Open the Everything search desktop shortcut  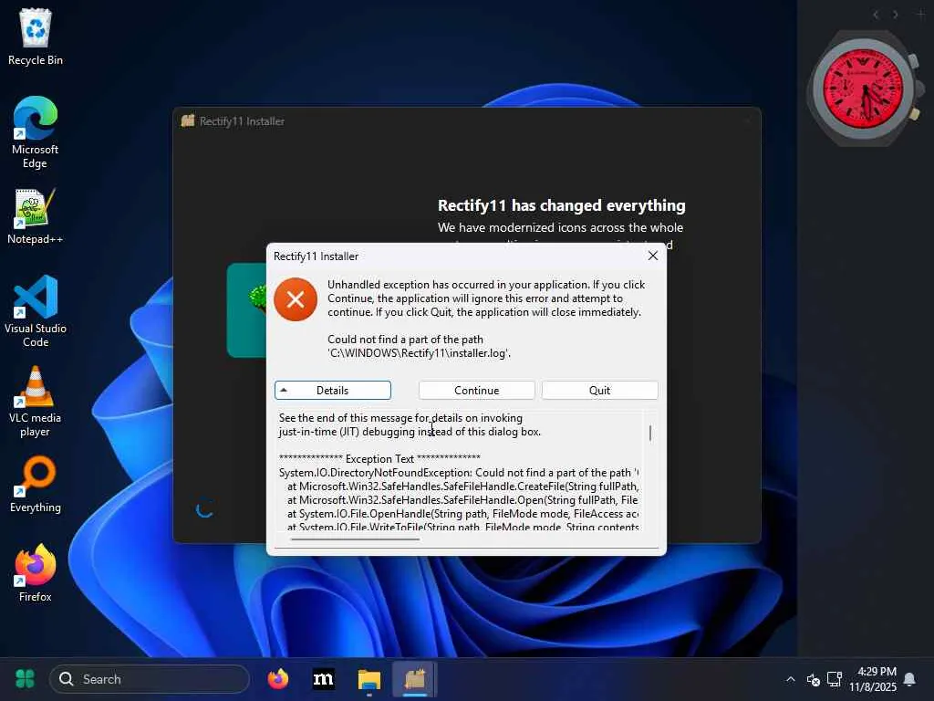[36, 486]
